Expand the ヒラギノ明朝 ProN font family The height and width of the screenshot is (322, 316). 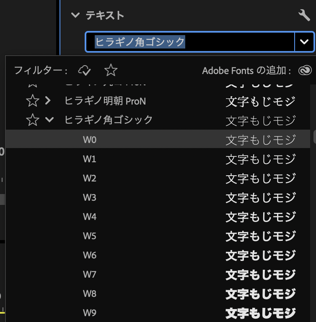(x=48, y=100)
